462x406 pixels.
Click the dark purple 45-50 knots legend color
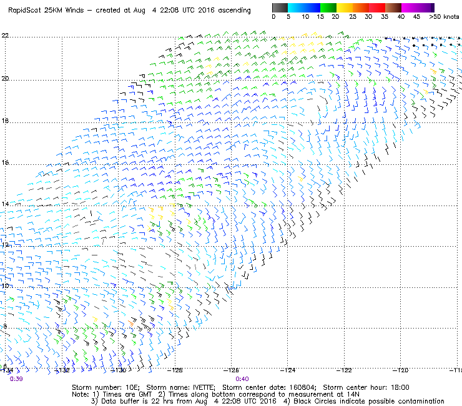426,7
